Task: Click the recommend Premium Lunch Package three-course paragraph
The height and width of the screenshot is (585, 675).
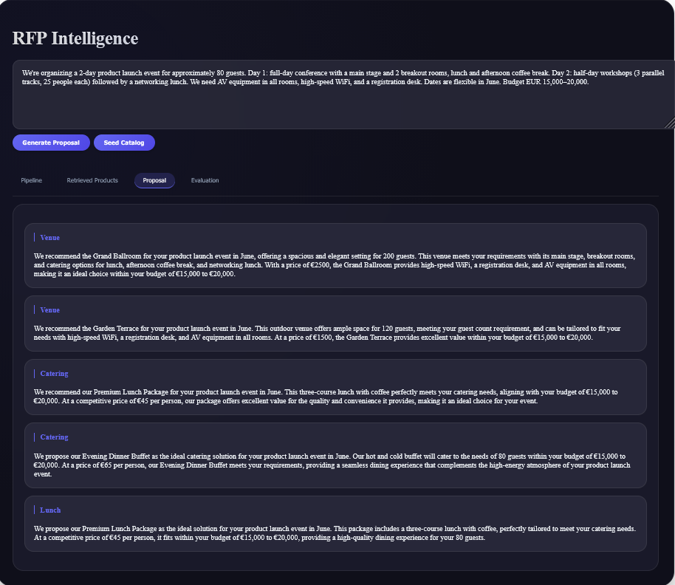Action: (326, 397)
